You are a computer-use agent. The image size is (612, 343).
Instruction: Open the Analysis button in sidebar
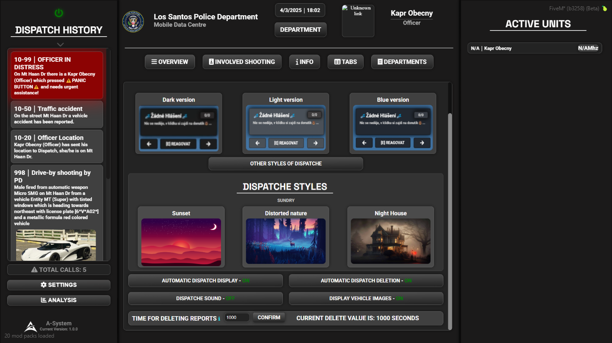pyautogui.click(x=59, y=300)
